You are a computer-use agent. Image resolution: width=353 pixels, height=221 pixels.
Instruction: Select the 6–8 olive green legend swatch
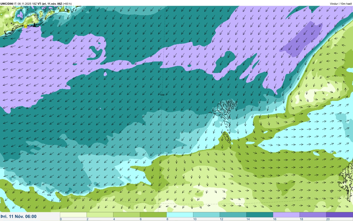(x=153, y=215)
